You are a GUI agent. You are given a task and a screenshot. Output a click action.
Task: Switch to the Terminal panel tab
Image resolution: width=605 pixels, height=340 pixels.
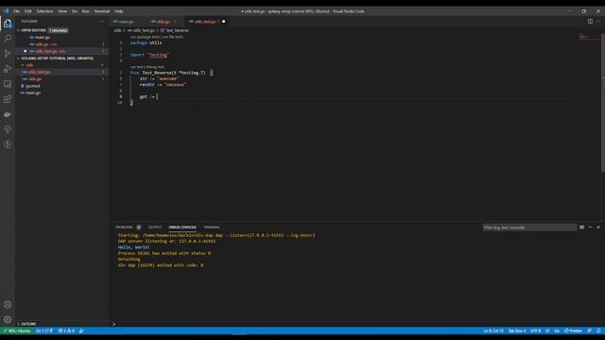[212, 228]
